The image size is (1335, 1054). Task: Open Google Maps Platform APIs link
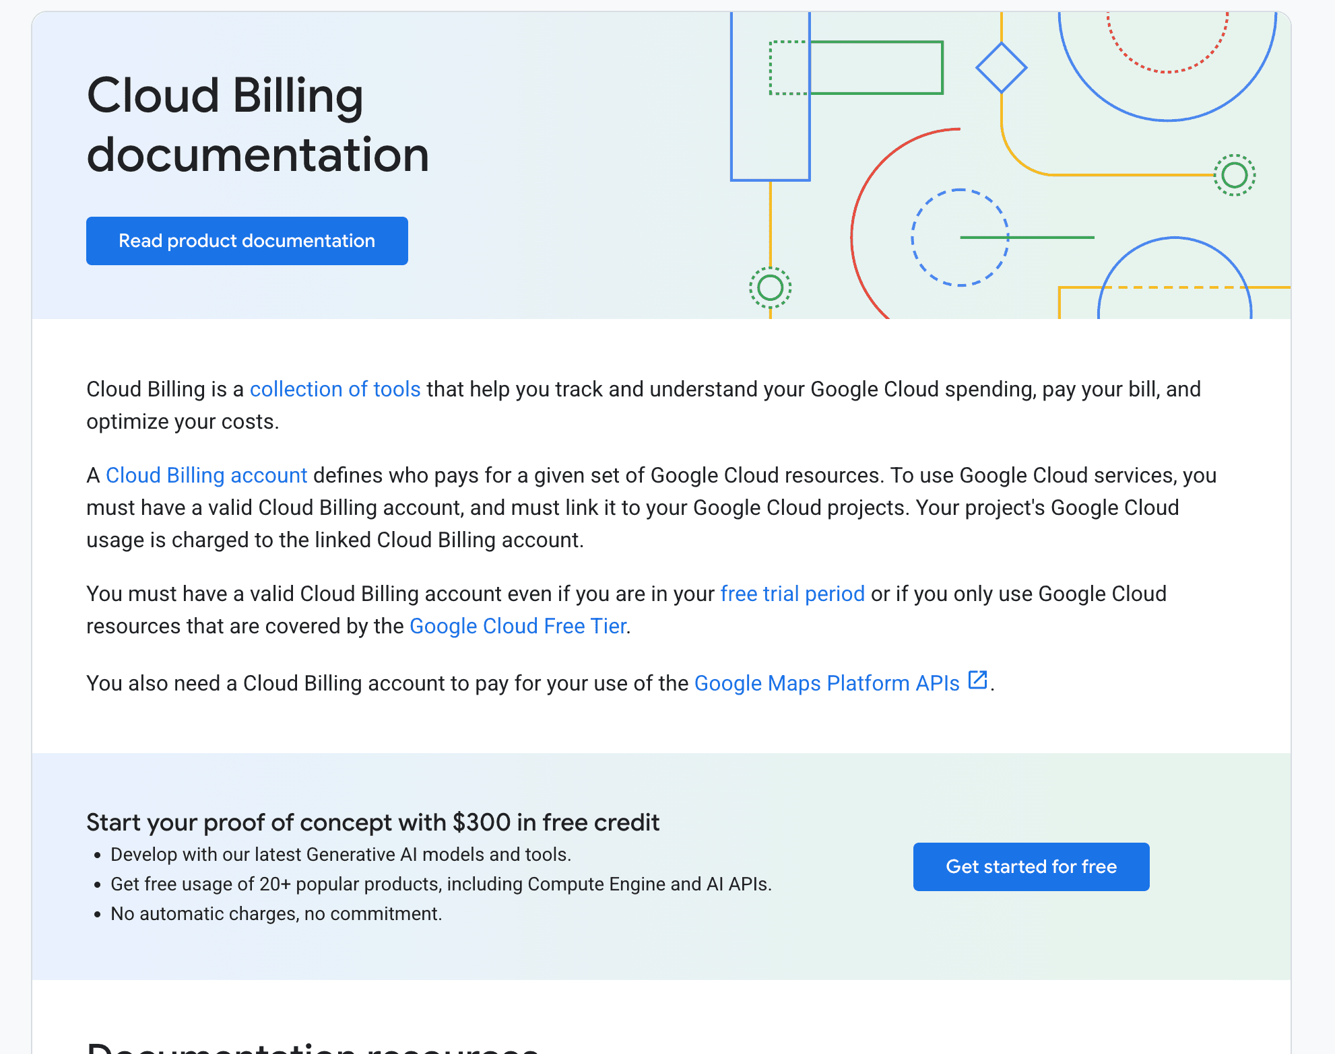click(x=826, y=683)
